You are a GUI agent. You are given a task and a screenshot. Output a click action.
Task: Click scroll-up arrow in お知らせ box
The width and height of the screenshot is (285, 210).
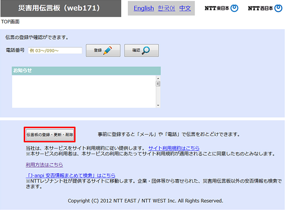[158, 78]
